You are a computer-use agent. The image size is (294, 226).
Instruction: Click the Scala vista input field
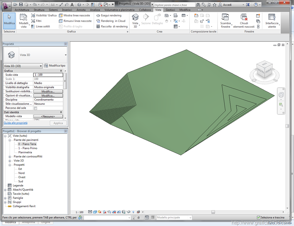click(48, 75)
